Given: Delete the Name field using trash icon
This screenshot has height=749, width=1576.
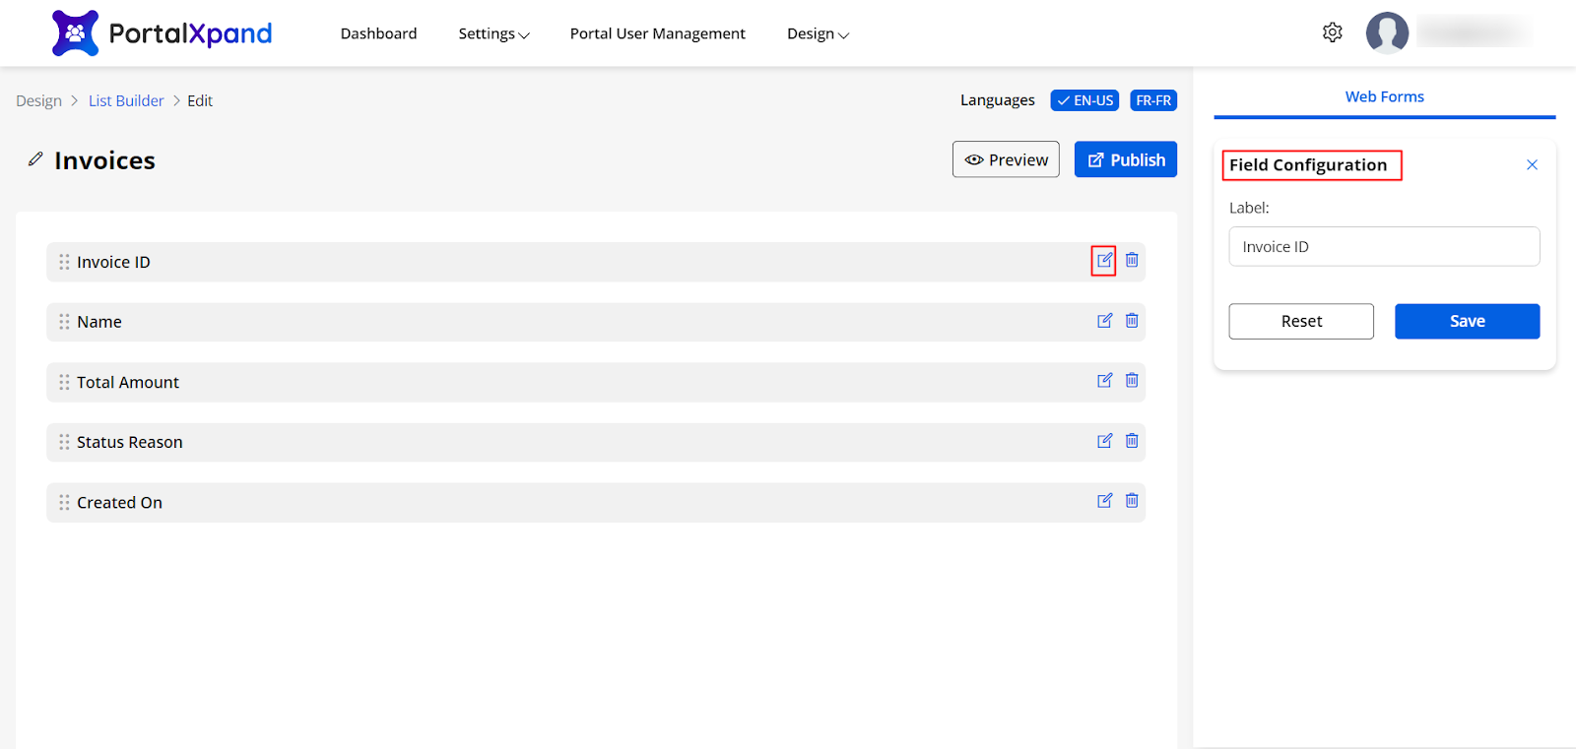Looking at the screenshot, I should pos(1132,321).
